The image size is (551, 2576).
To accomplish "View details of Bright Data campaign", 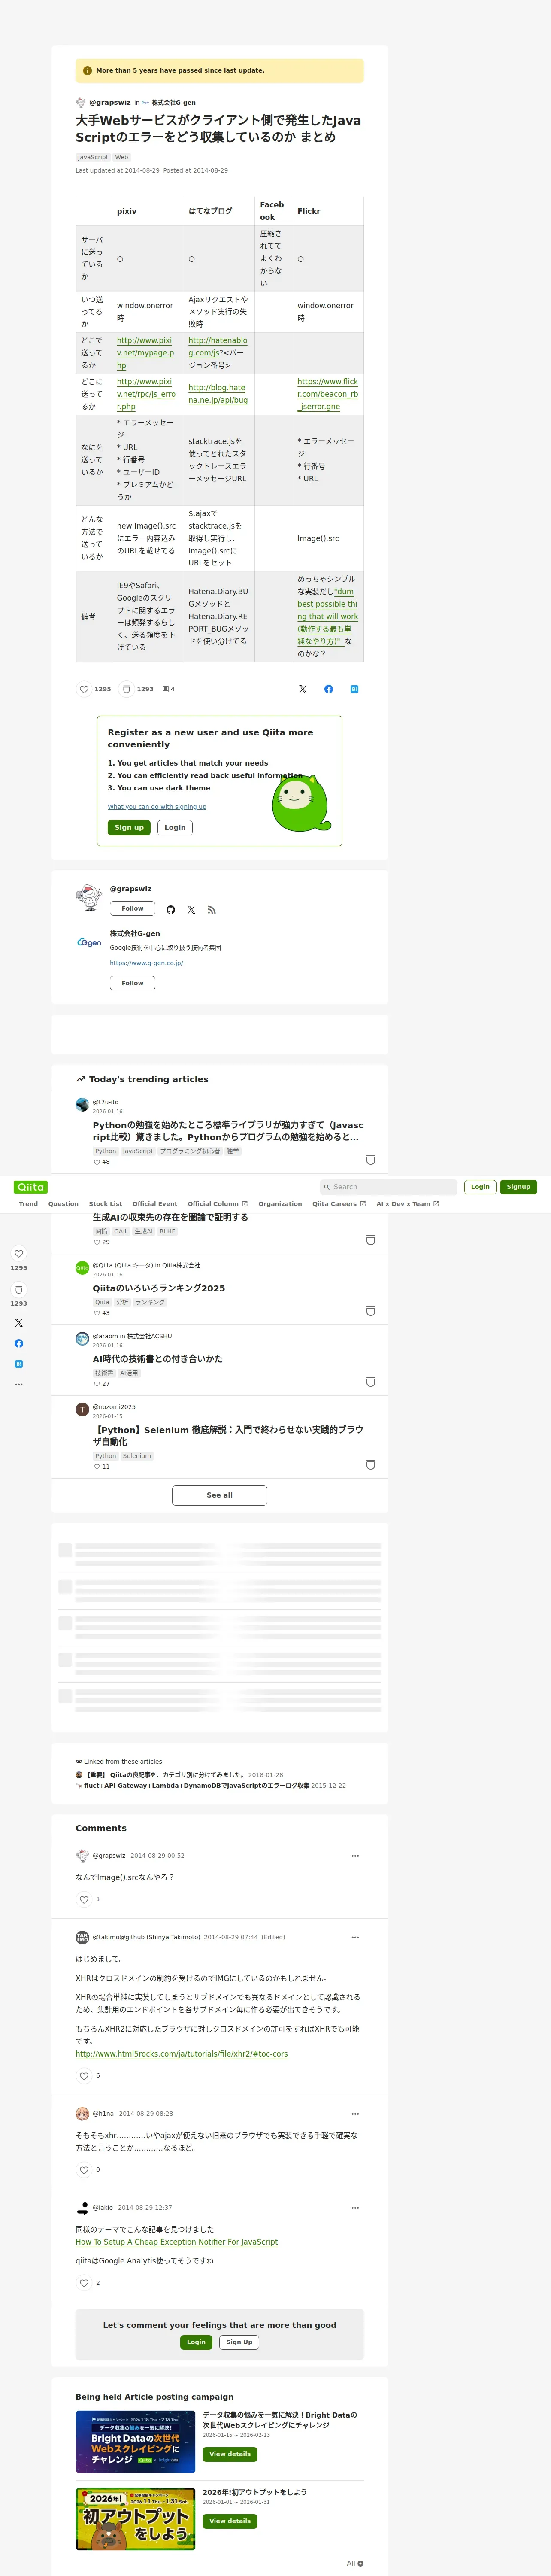I will pyautogui.click(x=230, y=2454).
